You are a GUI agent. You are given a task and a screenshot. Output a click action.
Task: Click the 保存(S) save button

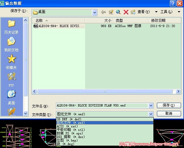tap(169, 105)
